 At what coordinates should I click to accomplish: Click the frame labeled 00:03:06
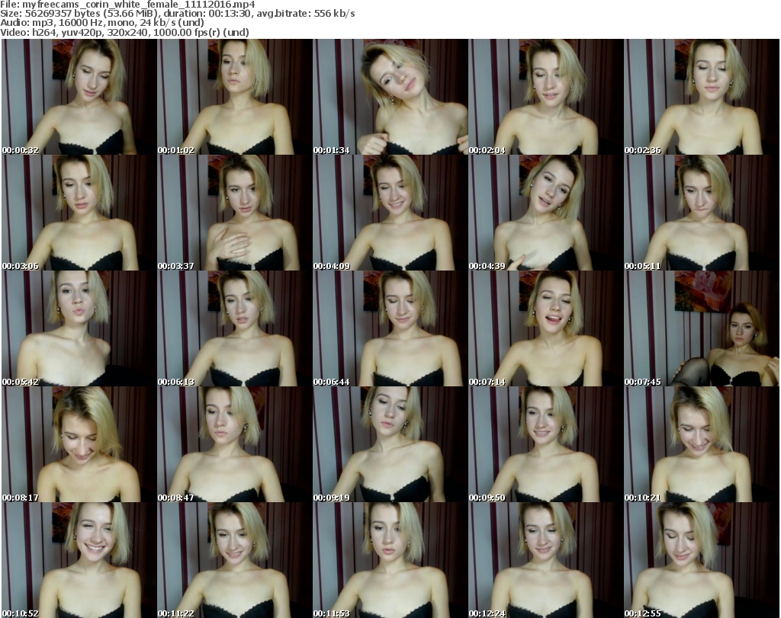[78, 213]
